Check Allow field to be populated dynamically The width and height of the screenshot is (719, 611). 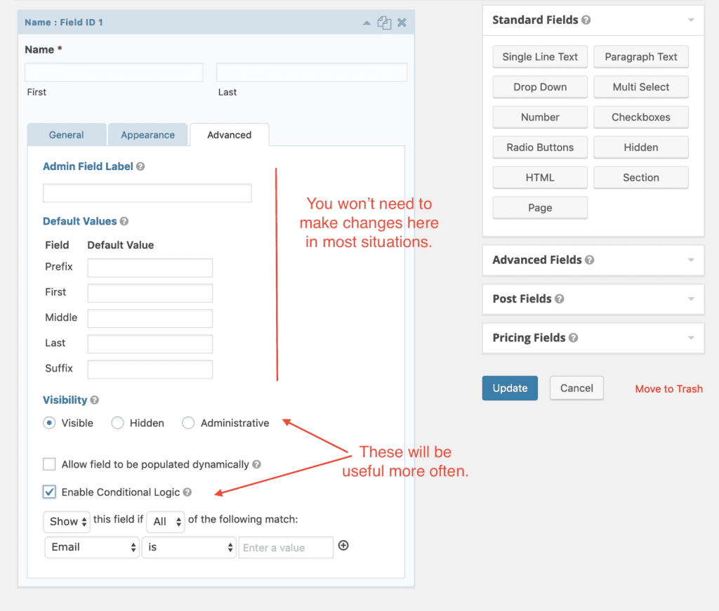tap(49, 464)
